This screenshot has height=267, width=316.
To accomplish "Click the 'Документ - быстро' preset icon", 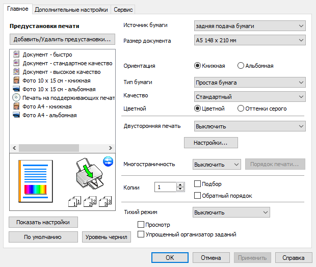I will point(16,54).
